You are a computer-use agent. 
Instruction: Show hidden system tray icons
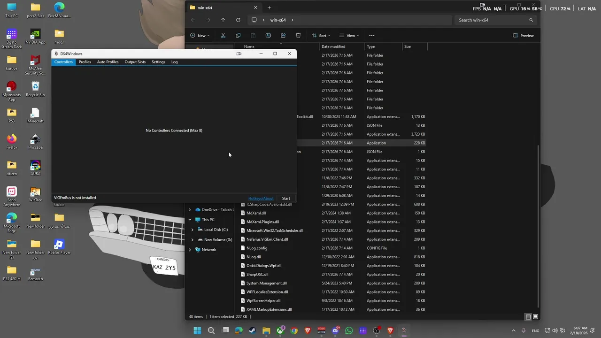[x=513, y=330]
